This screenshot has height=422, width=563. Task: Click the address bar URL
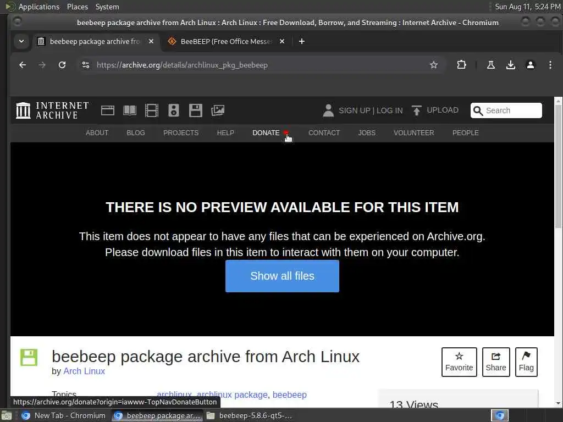(182, 65)
